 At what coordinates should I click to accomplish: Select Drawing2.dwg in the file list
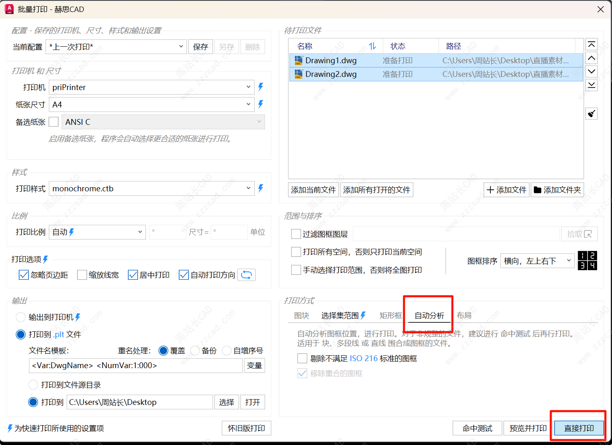pos(331,74)
